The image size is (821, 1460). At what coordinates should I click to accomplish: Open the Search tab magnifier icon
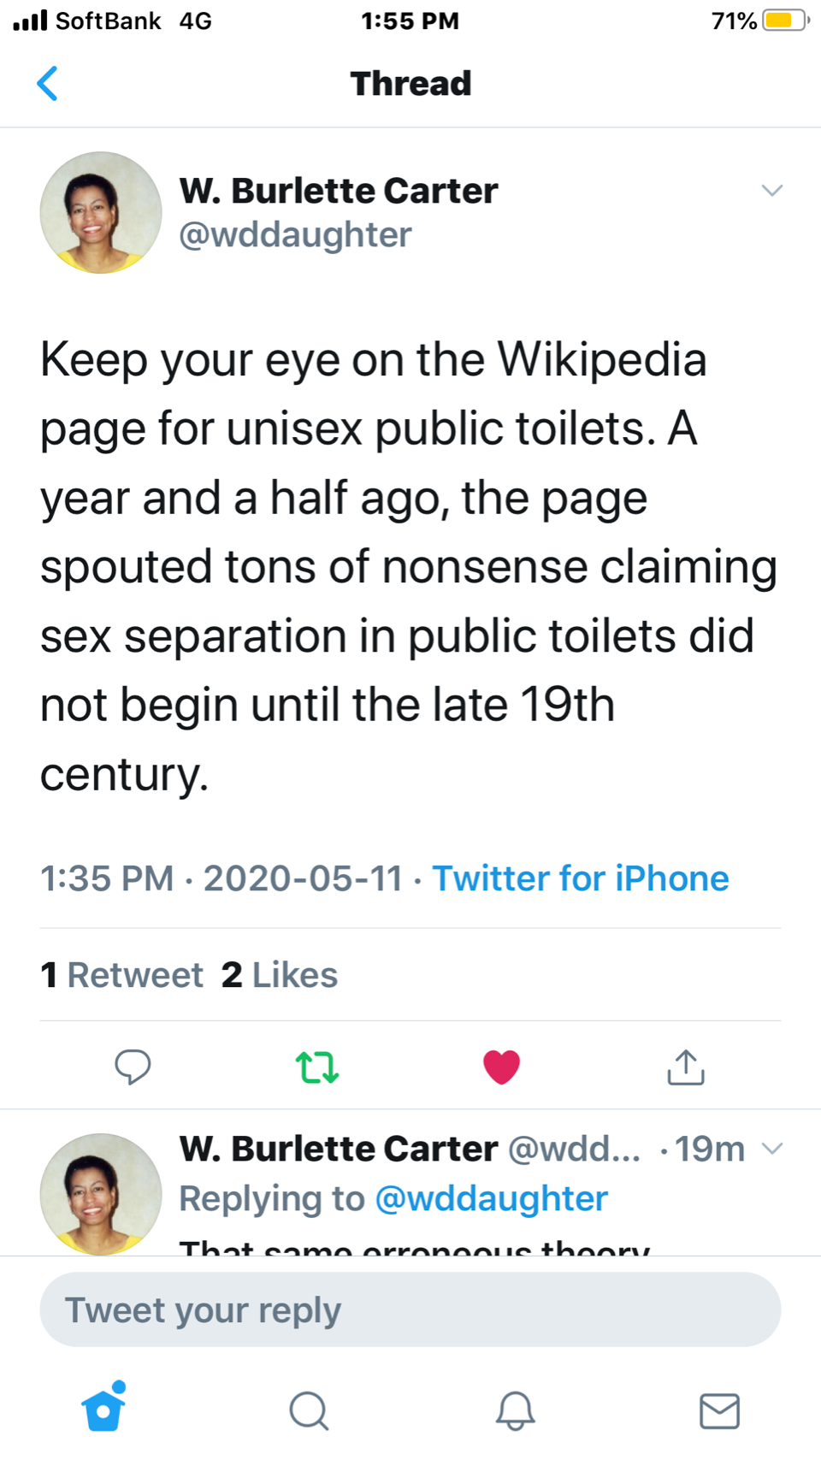point(309,1410)
